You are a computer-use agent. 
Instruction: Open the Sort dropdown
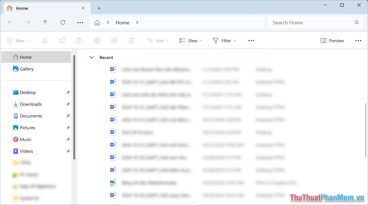[158, 40]
